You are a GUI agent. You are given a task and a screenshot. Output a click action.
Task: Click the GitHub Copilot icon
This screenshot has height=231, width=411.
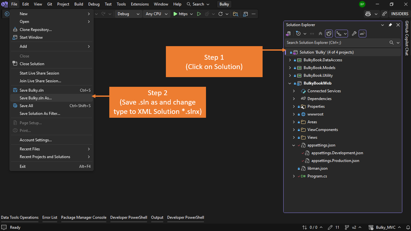point(368,14)
